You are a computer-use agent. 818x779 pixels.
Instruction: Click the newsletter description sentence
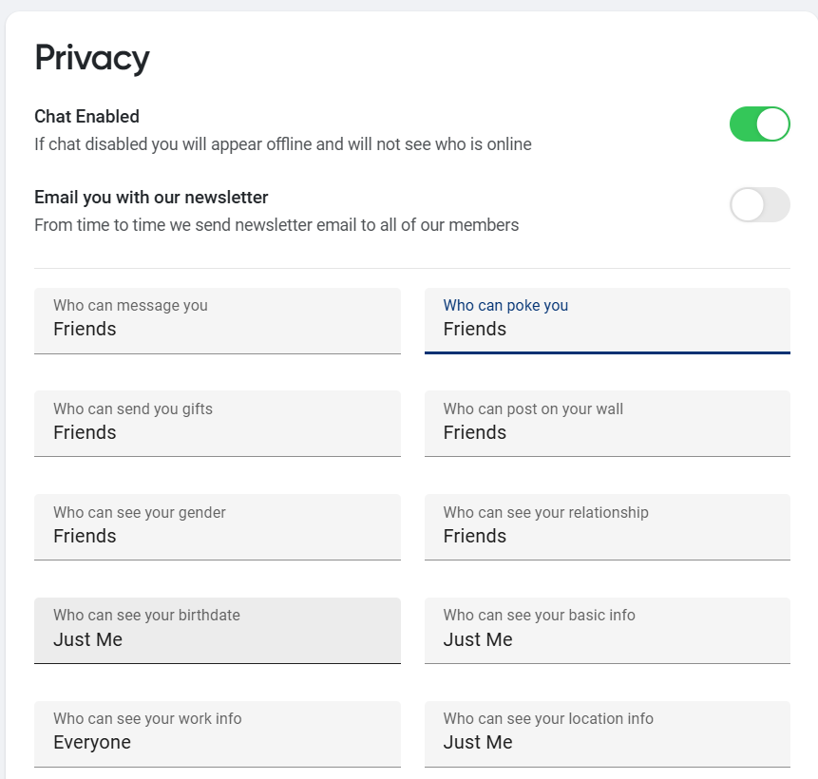[x=276, y=225]
